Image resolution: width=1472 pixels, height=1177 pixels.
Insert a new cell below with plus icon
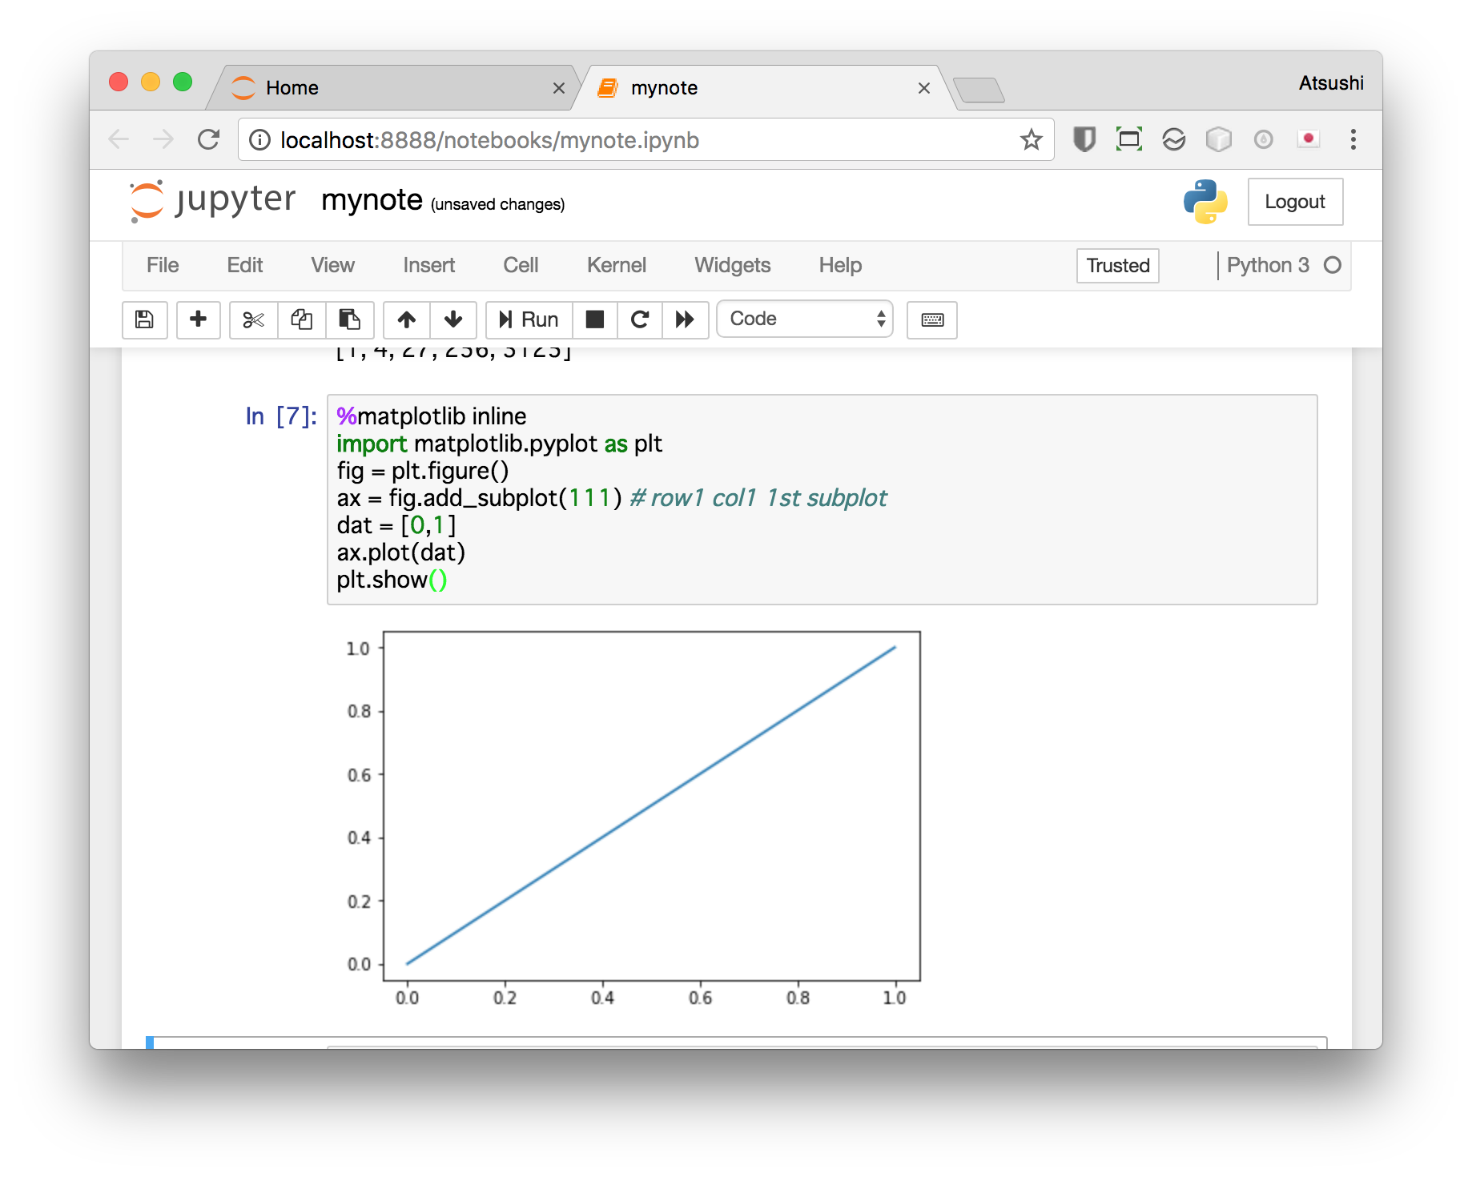pyautogui.click(x=198, y=320)
